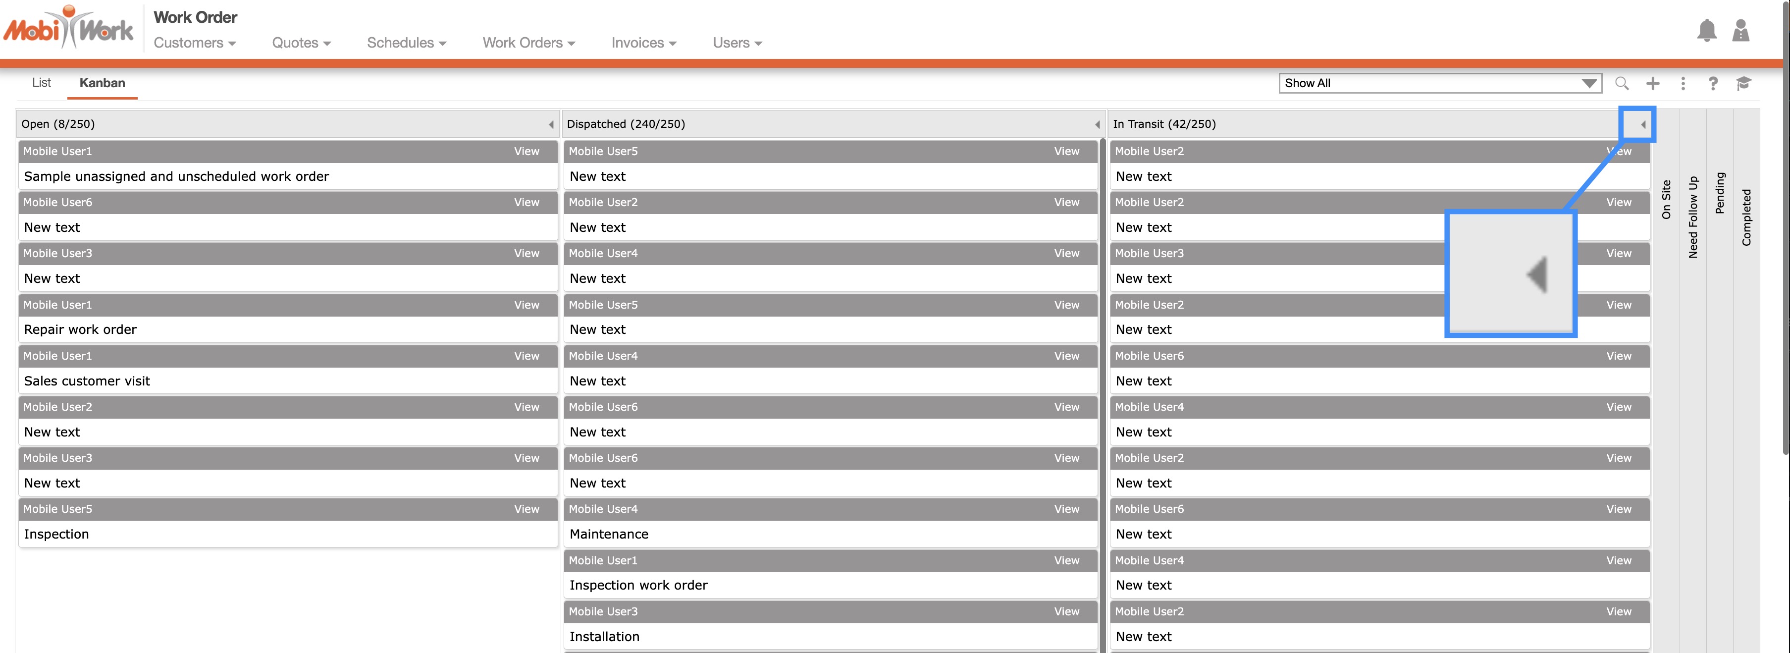Expand the collapsed Completed column
1790x653 pixels.
click(1745, 217)
